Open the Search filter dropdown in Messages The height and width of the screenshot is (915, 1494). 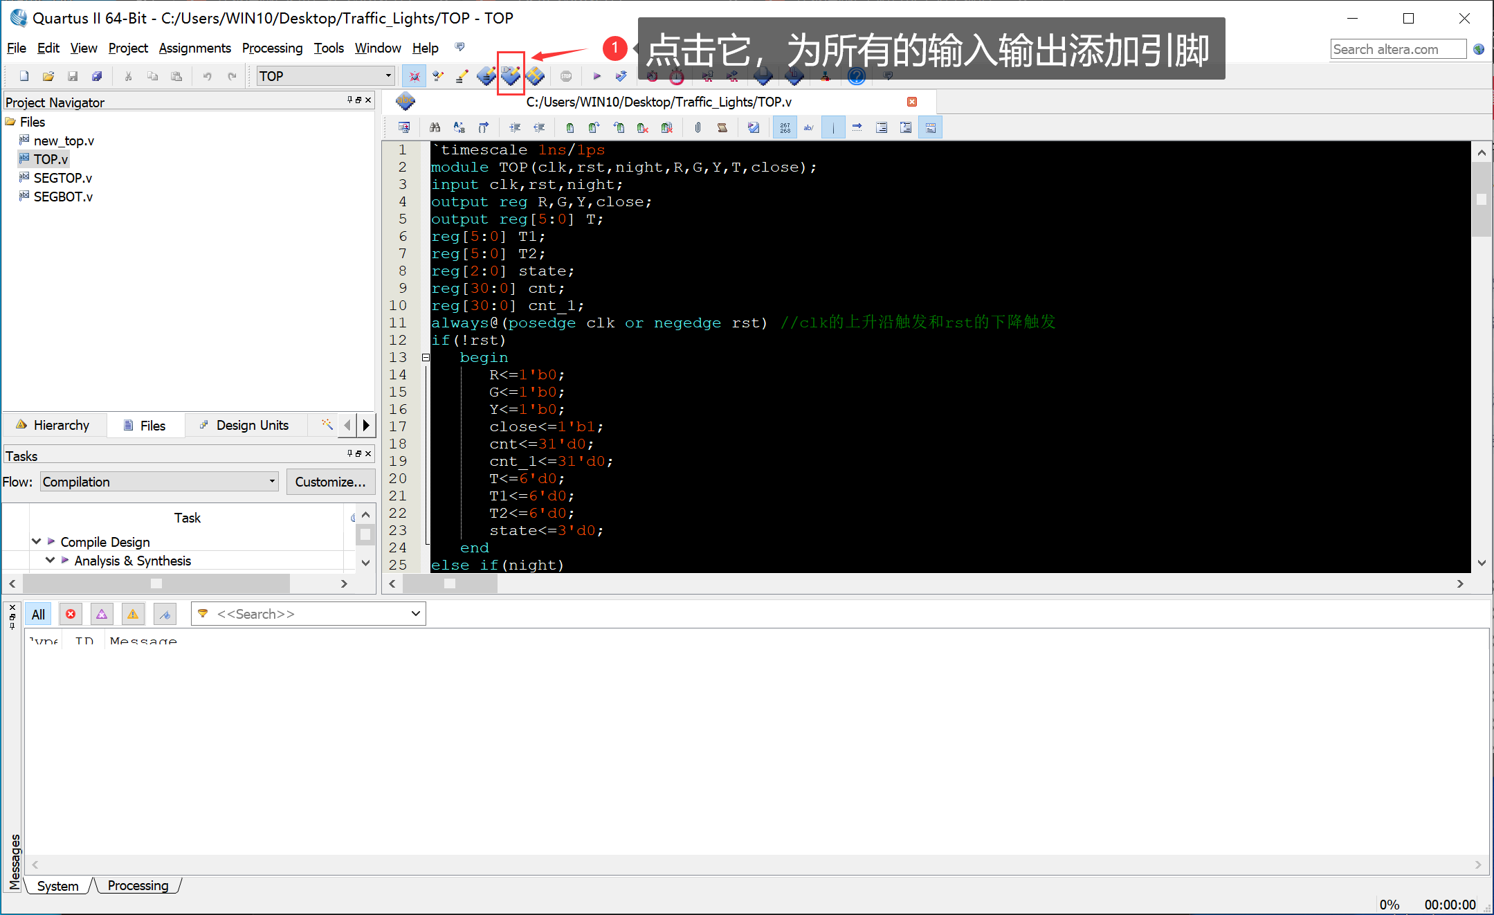click(x=415, y=613)
